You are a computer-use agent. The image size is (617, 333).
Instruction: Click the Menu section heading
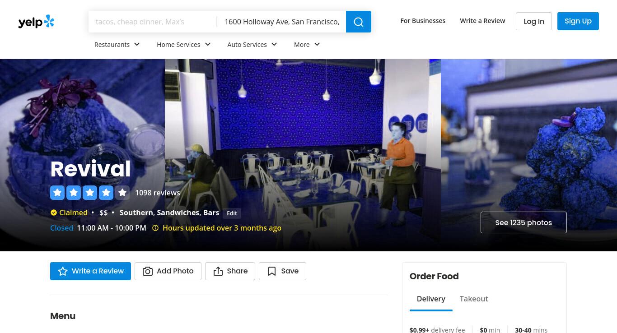63,316
